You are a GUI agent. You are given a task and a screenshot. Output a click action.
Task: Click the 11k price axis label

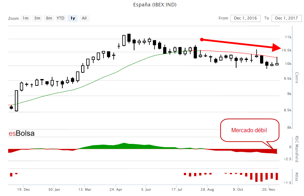click(288, 37)
